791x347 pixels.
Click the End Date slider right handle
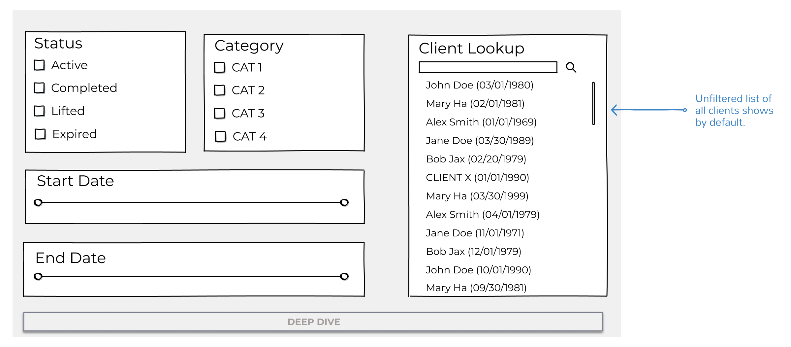[x=344, y=276]
